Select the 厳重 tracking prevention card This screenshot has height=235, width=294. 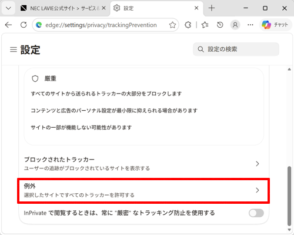click(144, 107)
